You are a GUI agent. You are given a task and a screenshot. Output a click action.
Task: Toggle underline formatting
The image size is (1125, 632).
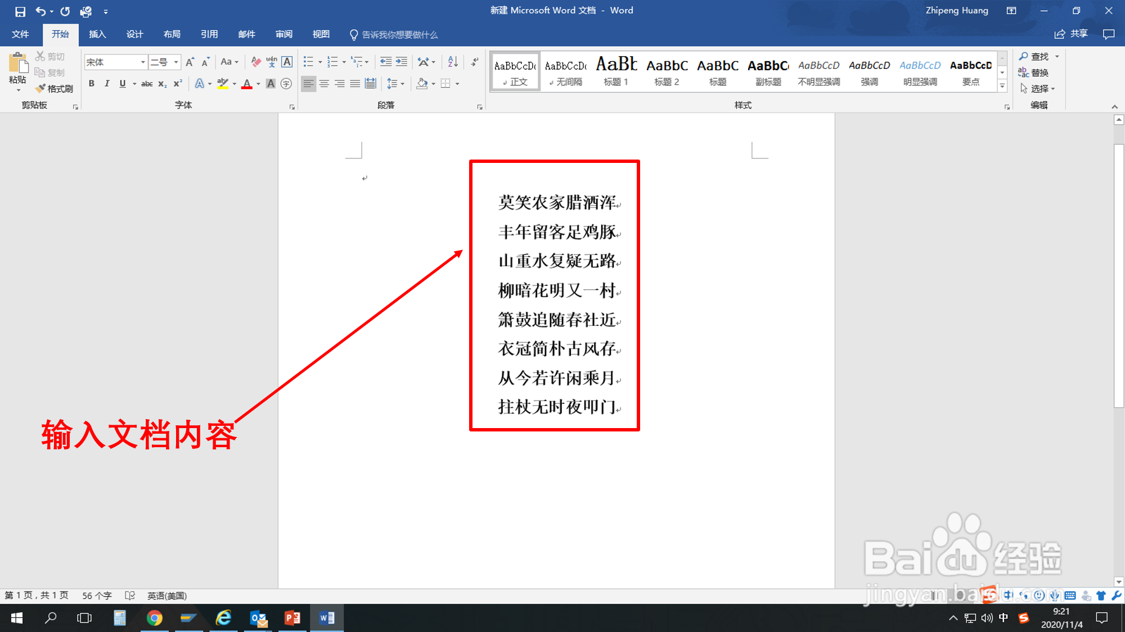[121, 83]
